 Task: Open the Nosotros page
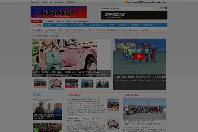(x=35, y=2)
